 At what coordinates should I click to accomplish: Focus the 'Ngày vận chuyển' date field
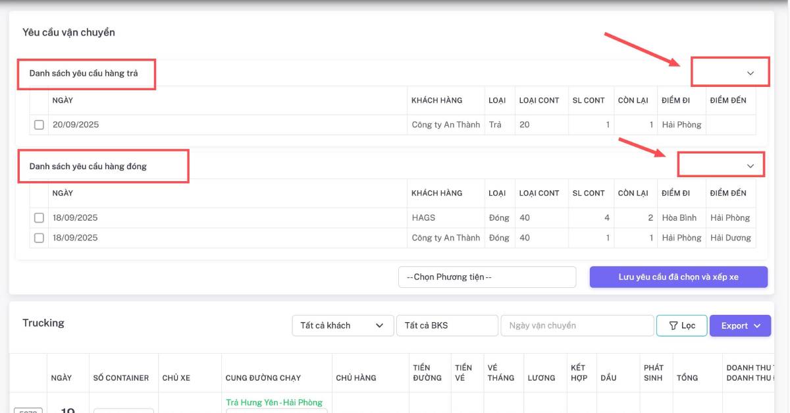[577, 325]
